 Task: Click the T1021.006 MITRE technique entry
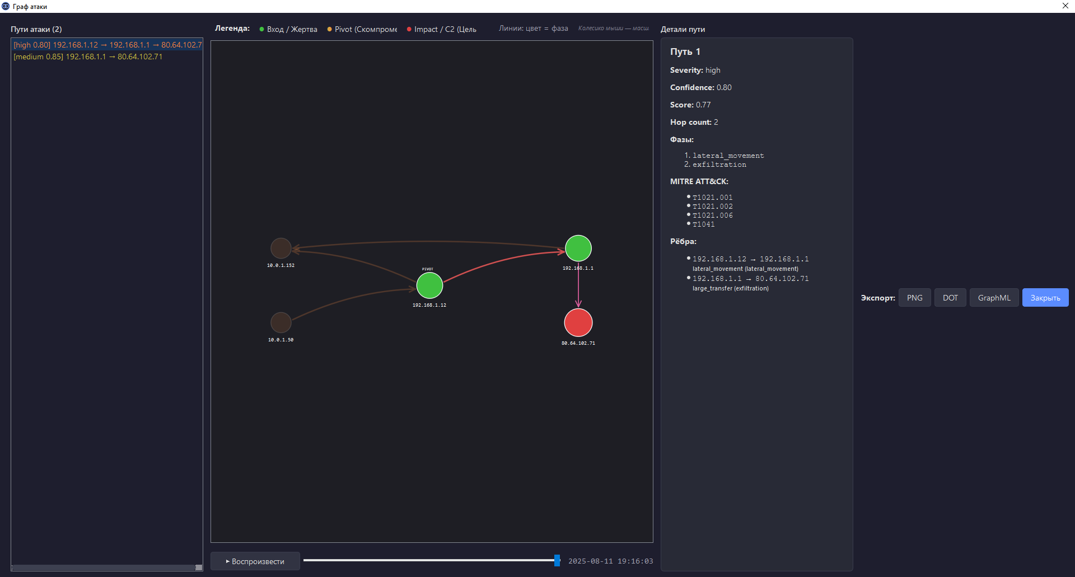[712, 215]
